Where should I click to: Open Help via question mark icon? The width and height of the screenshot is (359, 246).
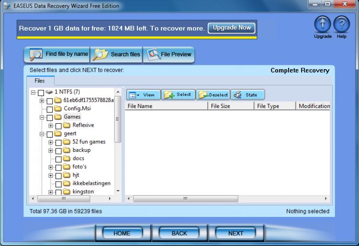[341, 25]
